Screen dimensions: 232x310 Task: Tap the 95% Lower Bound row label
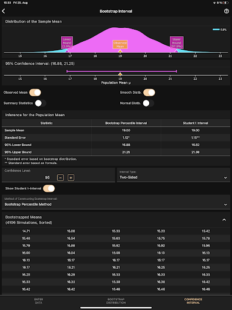click(18, 145)
